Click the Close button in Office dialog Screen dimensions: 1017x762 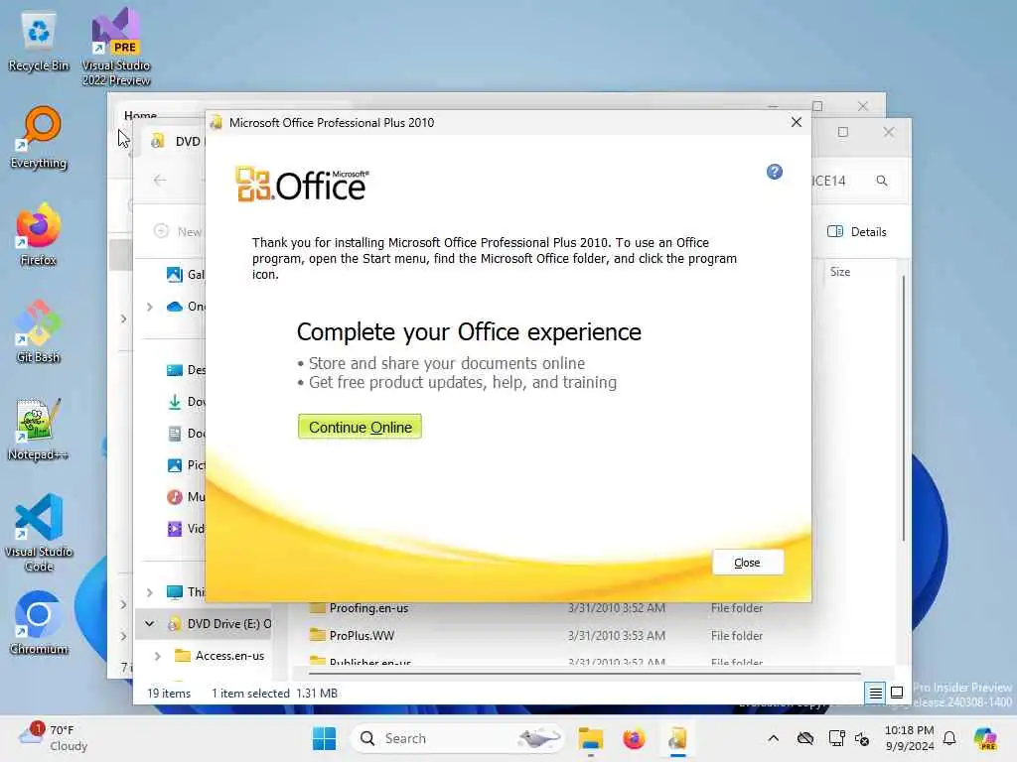[x=747, y=563]
